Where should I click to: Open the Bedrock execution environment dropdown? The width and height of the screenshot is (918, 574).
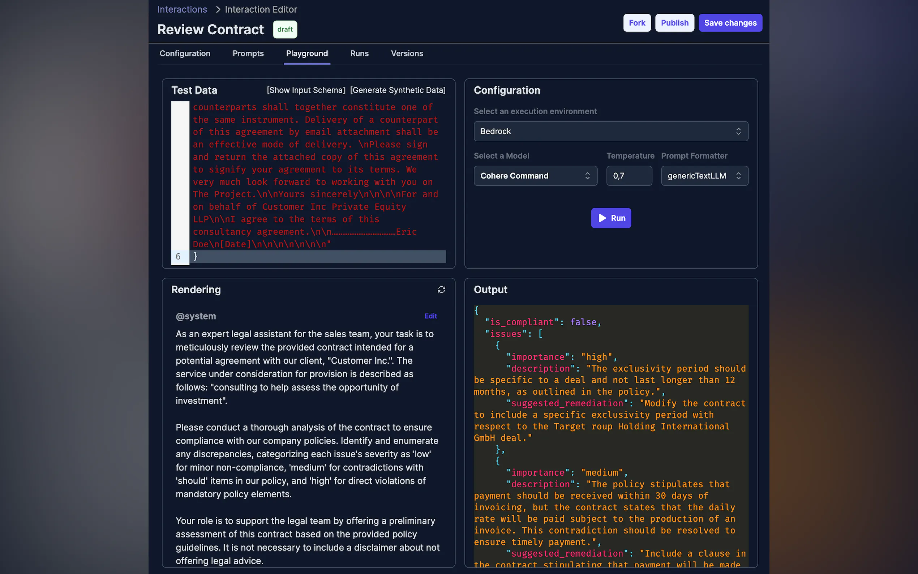(610, 131)
